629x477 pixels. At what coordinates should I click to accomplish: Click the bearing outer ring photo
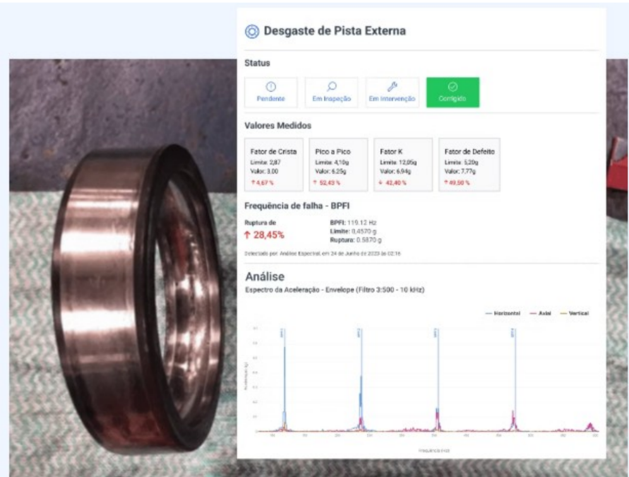(136, 300)
